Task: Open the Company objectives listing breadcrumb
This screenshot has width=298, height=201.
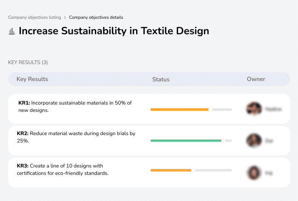Action: click(35, 17)
